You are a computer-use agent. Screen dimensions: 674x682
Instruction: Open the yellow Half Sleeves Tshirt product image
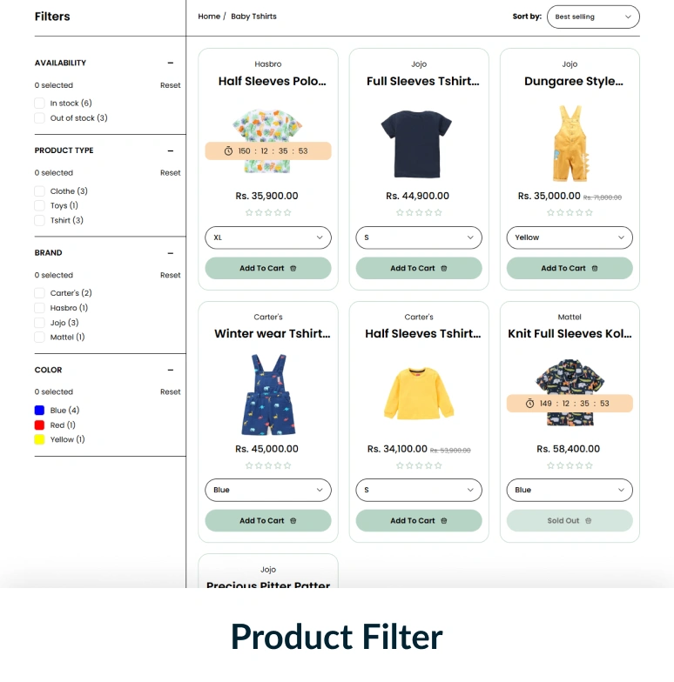419,393
